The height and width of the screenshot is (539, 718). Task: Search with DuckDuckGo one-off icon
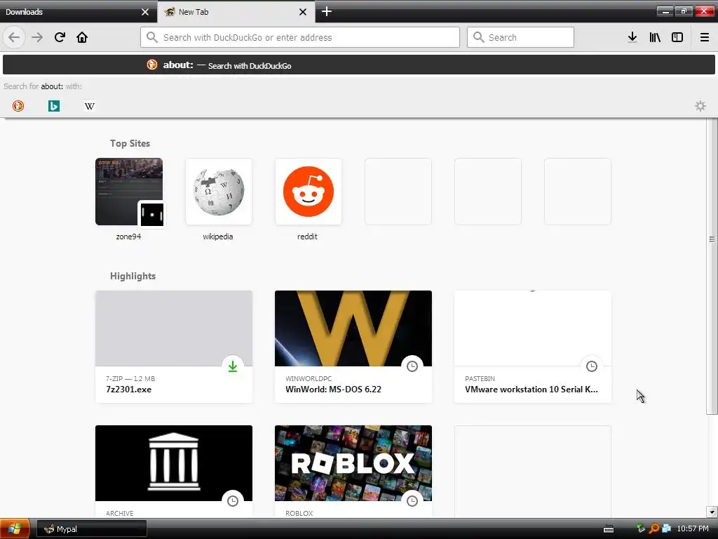coord(18,106)
